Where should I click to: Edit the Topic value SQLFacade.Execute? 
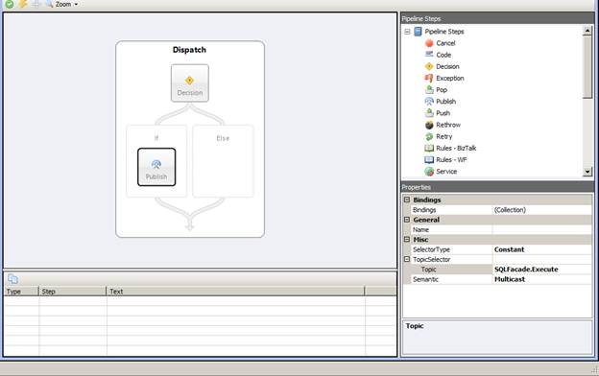542,270
